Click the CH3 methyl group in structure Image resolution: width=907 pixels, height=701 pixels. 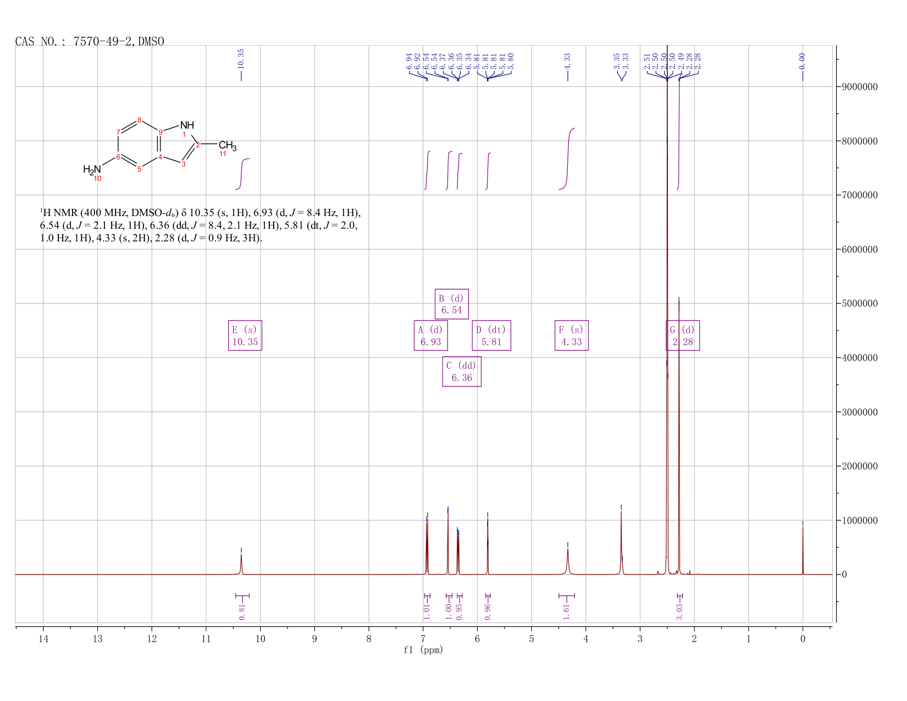click(228, 146)
